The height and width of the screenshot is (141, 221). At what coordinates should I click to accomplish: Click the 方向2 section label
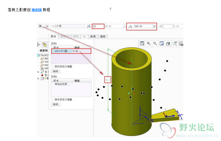pyautogui.click(x=54, y=77)
